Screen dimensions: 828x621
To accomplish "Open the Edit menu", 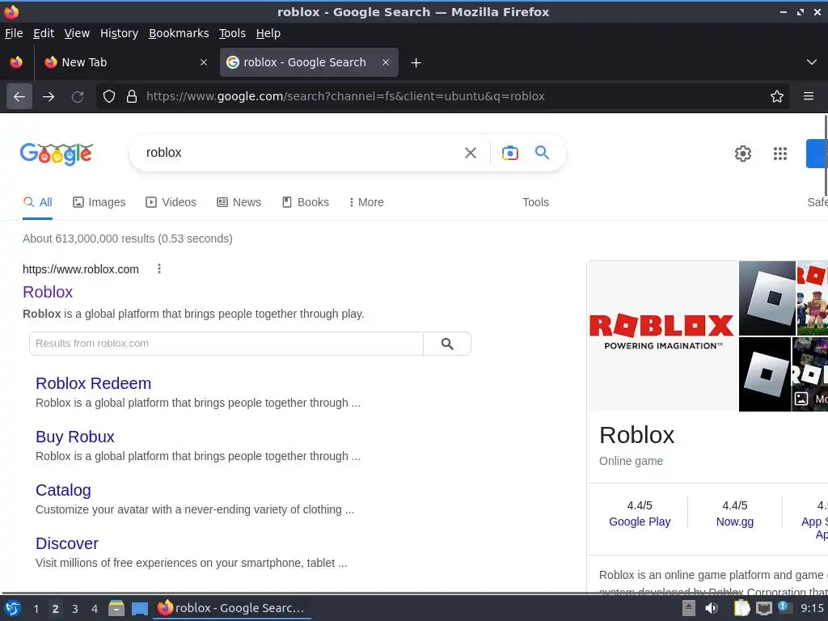I will coord(44,33).
